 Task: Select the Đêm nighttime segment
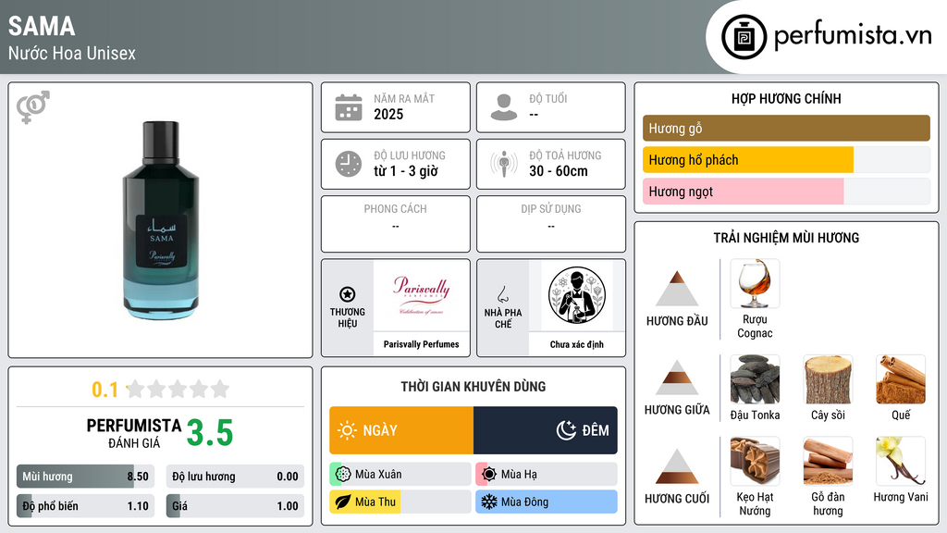(x=546, y=430)
